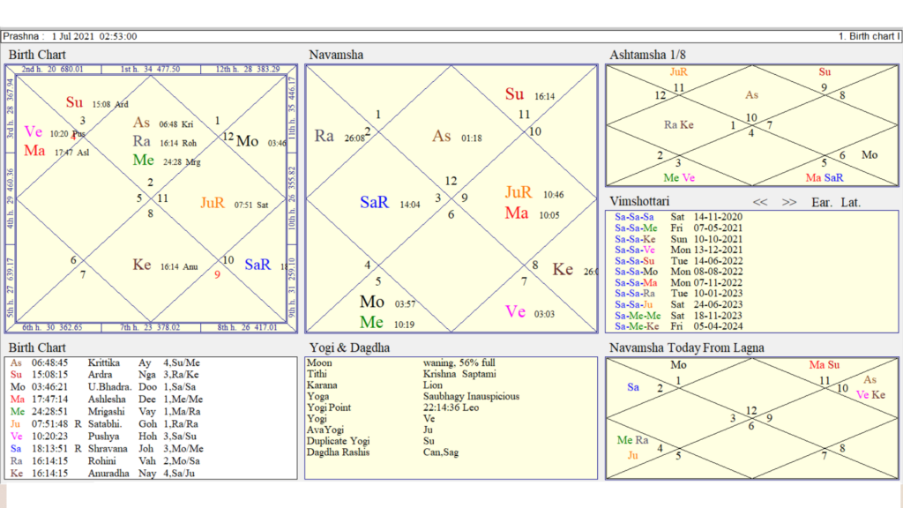903x508 pixels.
Task: Select Su 16:14 in the Navamsha chart
Action: pos(530,94)
